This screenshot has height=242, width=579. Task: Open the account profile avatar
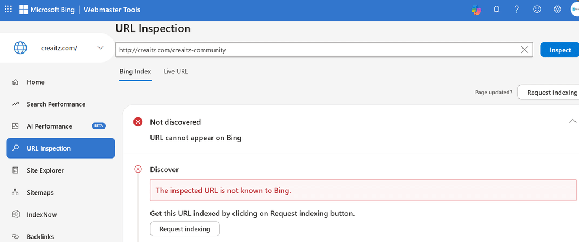pos(574,10)
